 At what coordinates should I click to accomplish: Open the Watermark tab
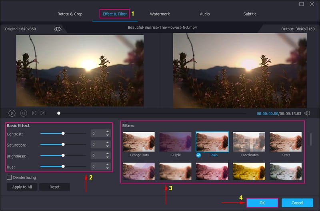coord(160,14)
